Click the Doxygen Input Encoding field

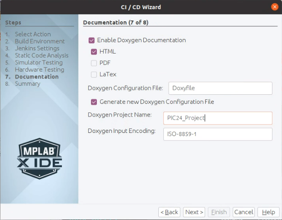click(x=217, y=134)
